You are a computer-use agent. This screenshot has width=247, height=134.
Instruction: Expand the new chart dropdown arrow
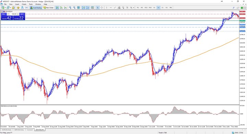point(5,8)
